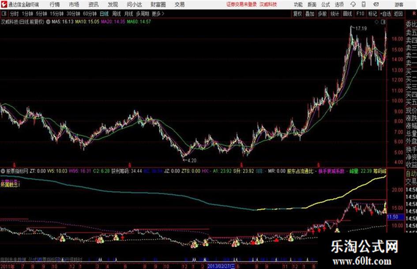Open the 市场 menu
The width and height of the screenshot is (417, 269).
pyautogui.click(x=74, y=4)
